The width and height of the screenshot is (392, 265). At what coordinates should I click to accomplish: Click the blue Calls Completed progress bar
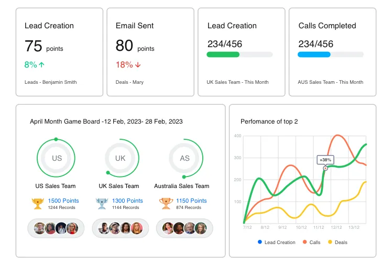click(x=331, y=54)
